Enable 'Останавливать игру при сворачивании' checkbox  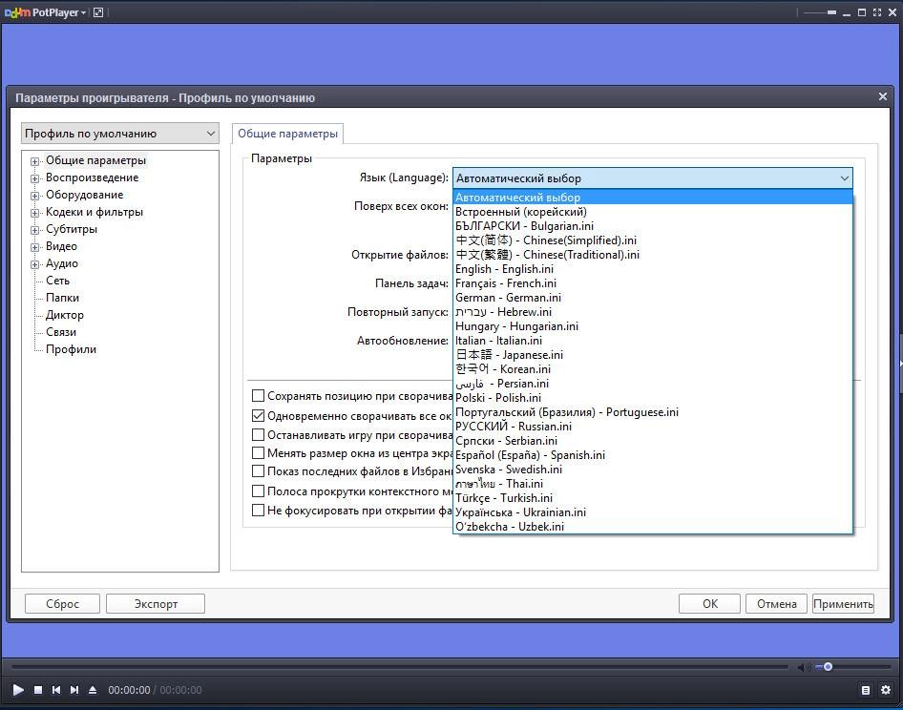(x=258, y=435)
